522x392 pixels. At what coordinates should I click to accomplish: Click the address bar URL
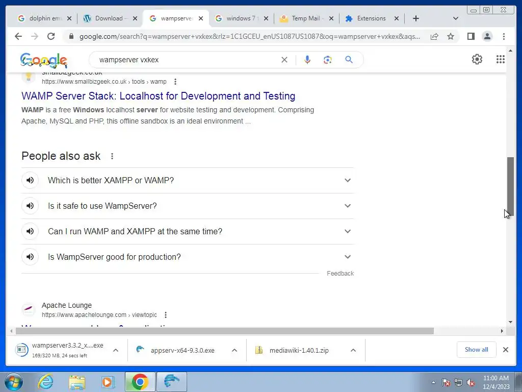[250, 36]
